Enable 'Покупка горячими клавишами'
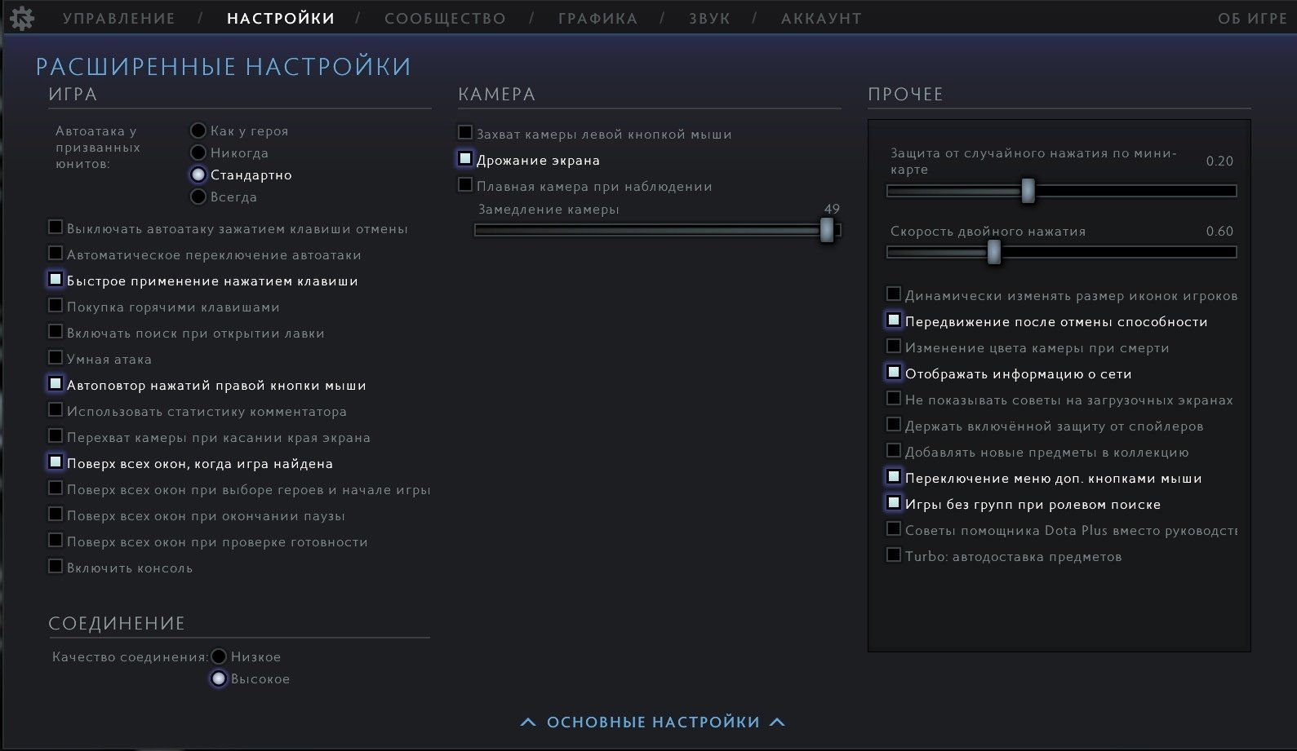The image size is (1297, 751). 56,306
